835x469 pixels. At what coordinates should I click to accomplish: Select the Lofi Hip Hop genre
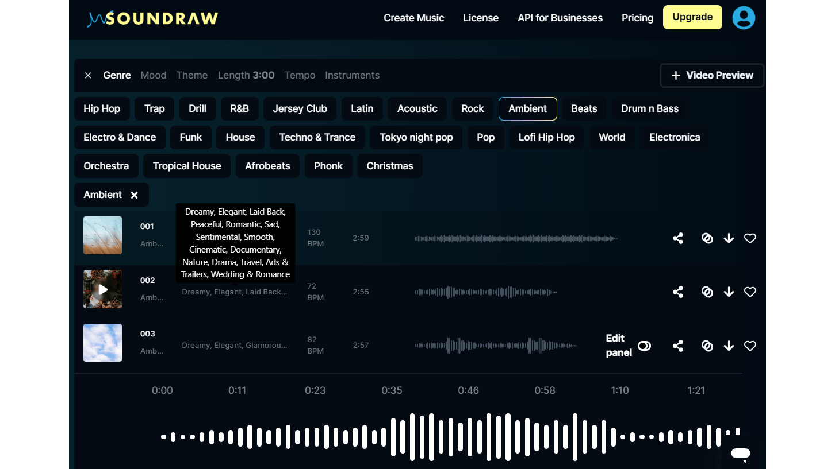pos(547,138)
